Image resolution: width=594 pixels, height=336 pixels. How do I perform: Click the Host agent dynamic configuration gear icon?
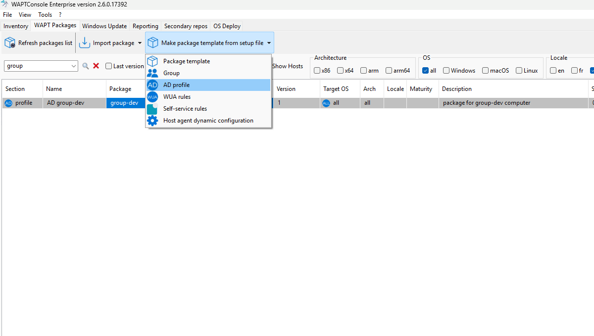[x=152, y=121]
